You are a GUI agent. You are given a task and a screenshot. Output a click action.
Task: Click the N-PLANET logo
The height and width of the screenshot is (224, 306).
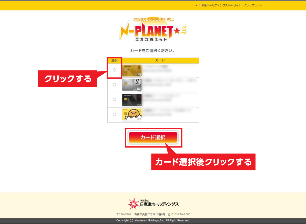click(153, 30)
